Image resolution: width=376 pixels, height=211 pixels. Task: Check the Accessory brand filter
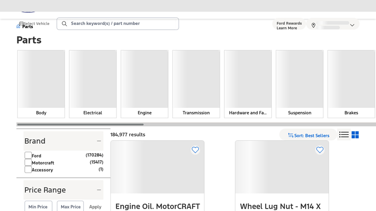(x=28, y=169)
